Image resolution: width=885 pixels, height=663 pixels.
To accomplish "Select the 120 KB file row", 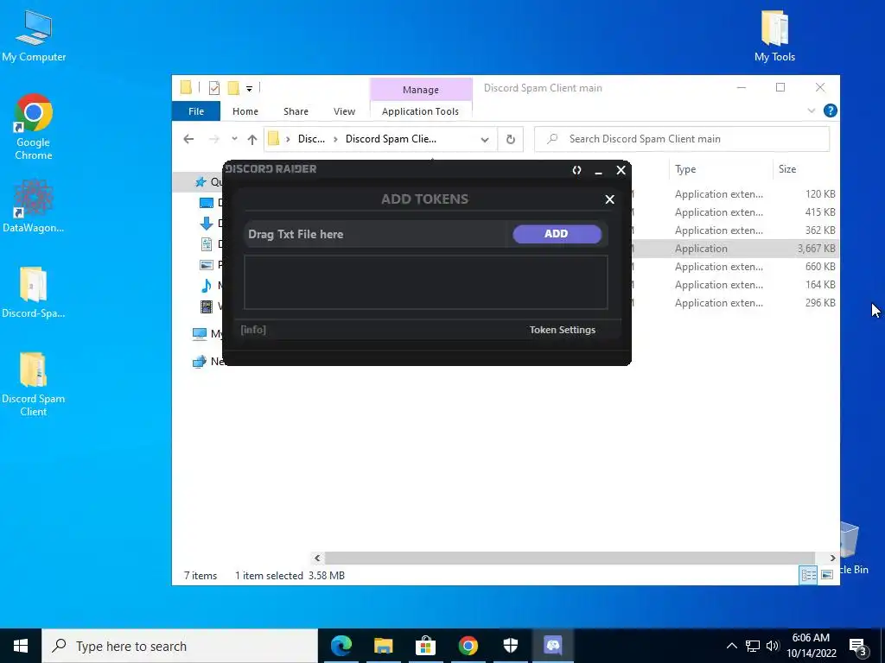I will (x=735, y=194).
